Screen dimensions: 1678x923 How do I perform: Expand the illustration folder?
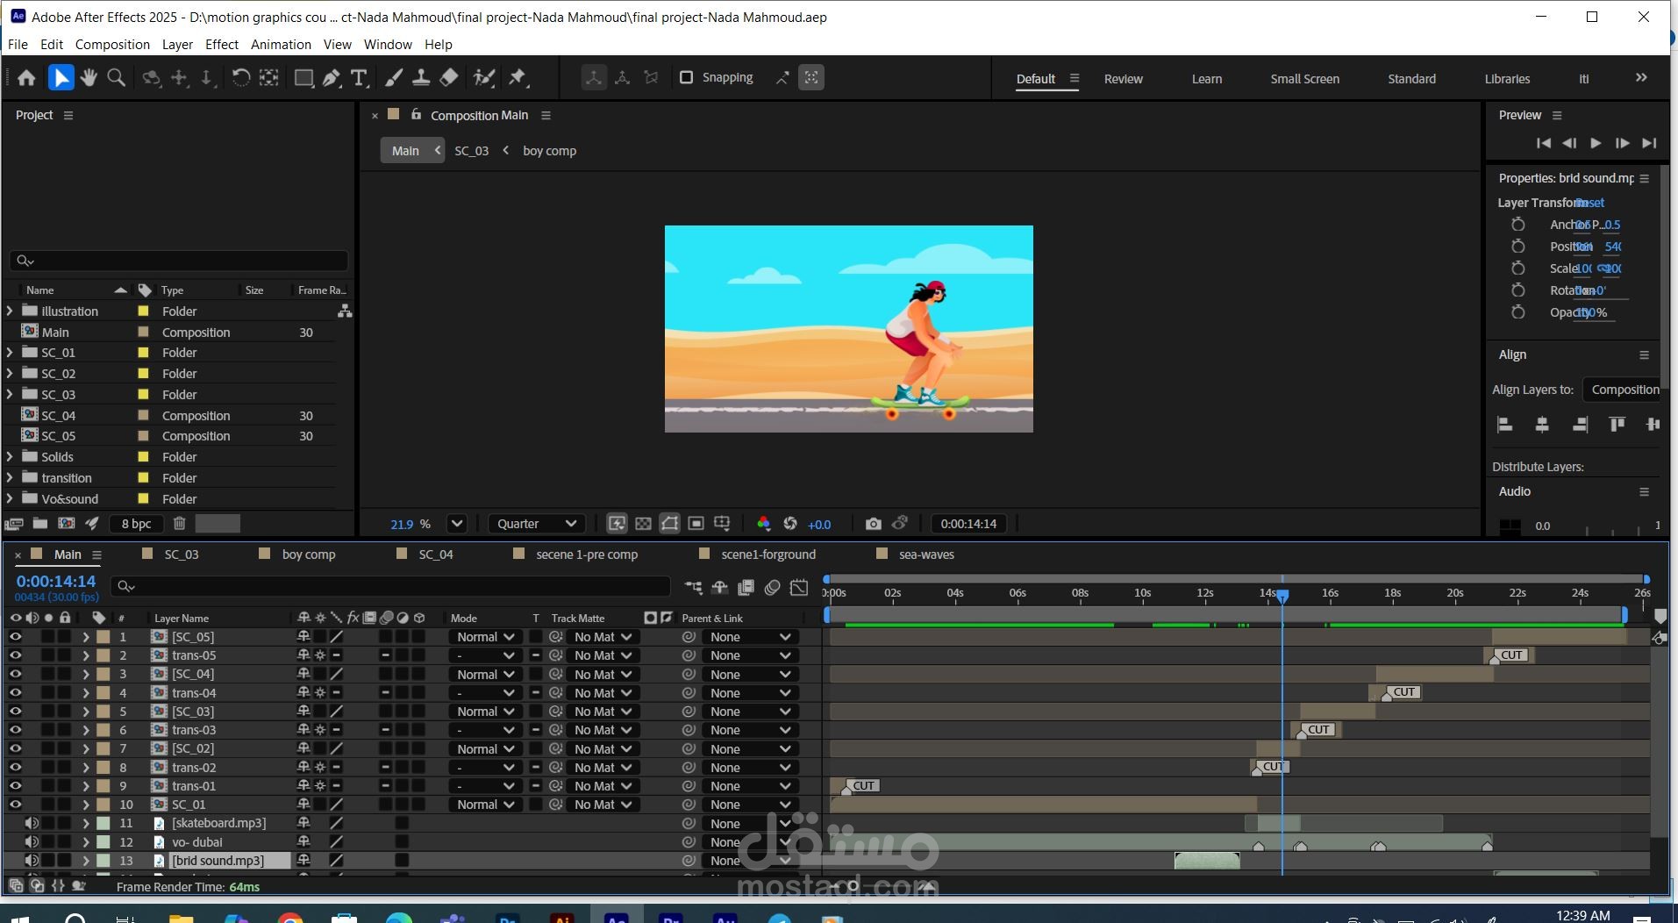(x=10, y=311)
